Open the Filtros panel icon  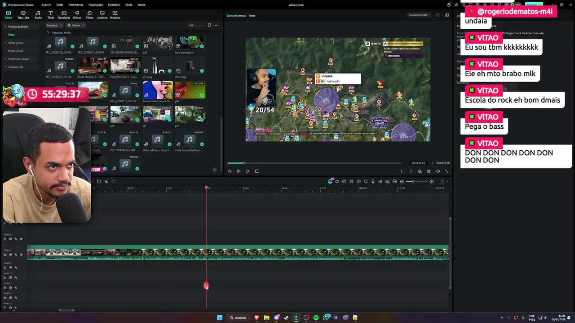tap(90, 15)
